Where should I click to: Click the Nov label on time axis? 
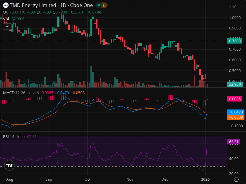point(130,179)
